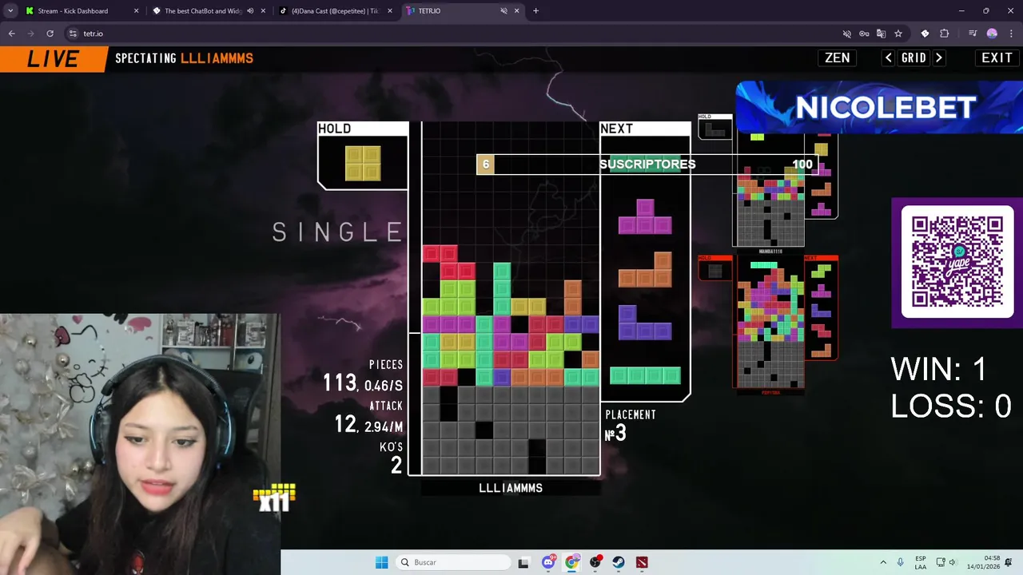Open the translate page icon
The height and width of the screenshot is (575, 1023).
(x=881, y=34)
